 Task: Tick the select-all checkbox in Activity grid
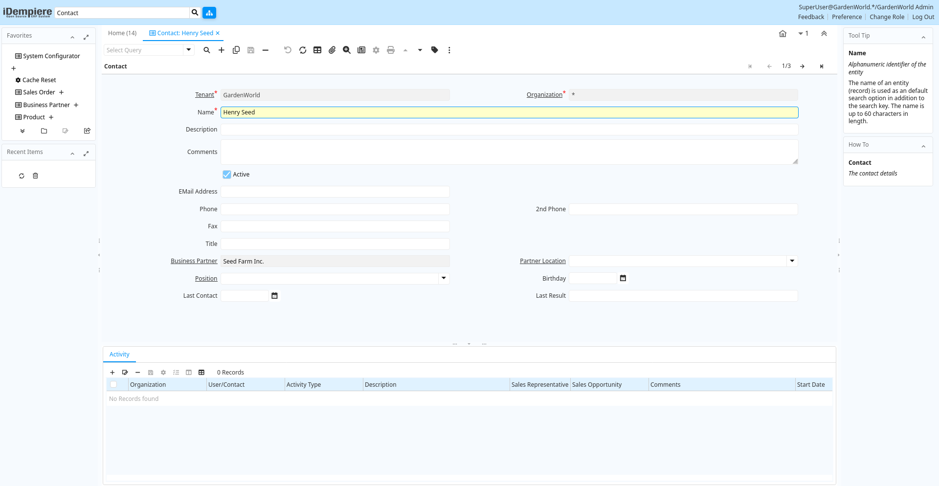click(113, 384)
